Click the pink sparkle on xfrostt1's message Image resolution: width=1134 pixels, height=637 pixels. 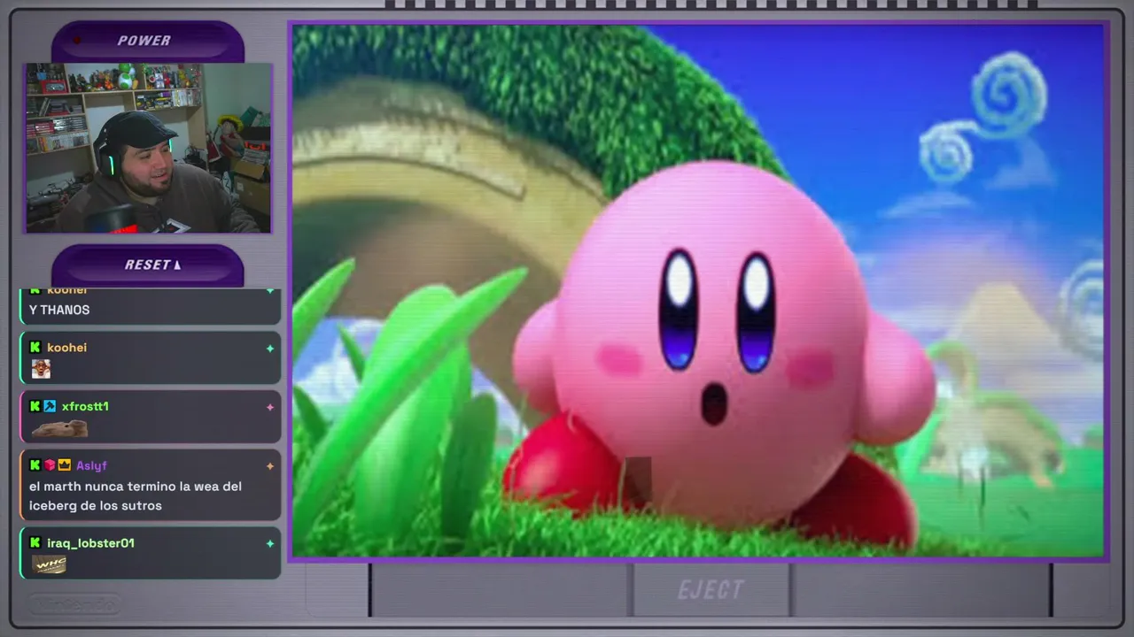(270, 407)
